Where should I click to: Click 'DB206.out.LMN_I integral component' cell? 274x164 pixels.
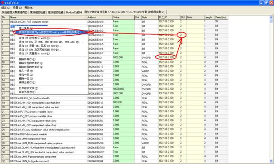coord(48,161)
